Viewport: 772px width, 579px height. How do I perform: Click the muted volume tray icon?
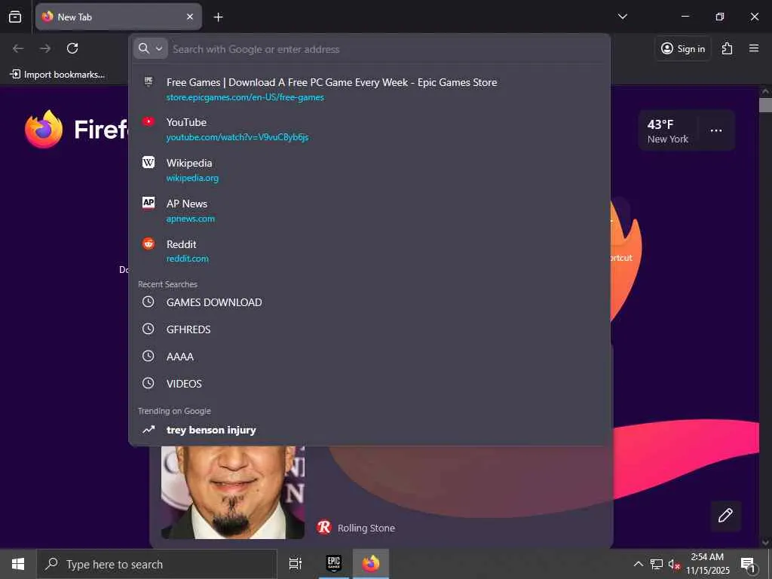tap(674, 564)
